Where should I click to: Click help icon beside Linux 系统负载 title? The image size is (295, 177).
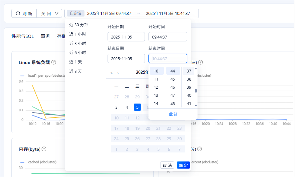click(54, 62)
